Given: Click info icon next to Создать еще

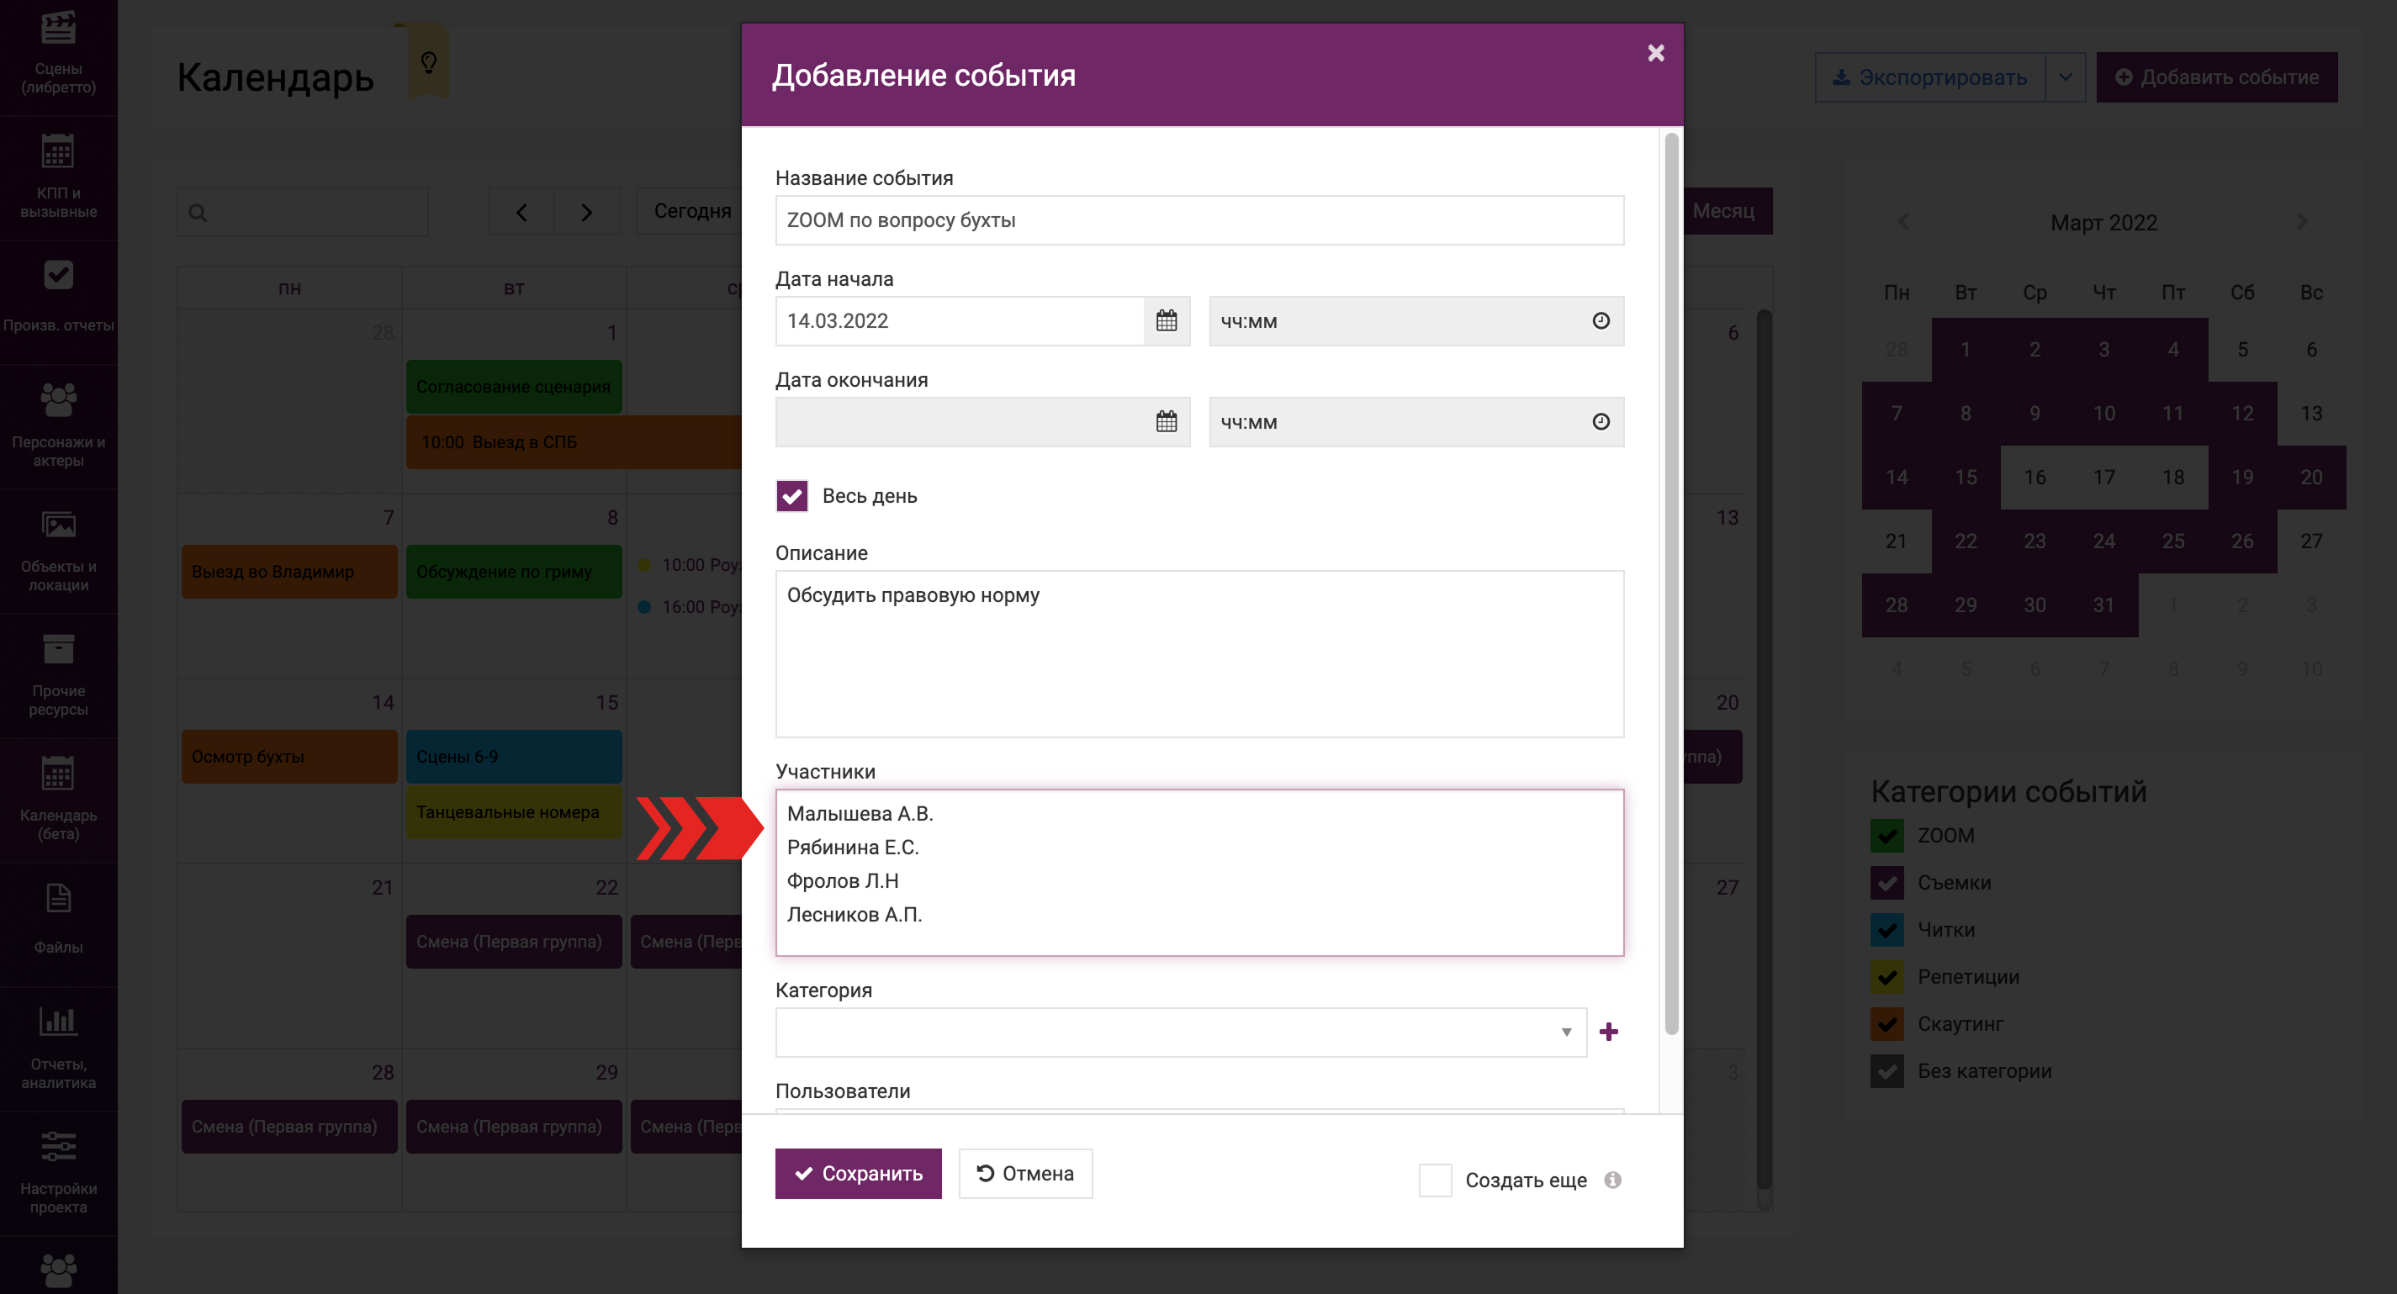Looking at the screenshot, I should point(1612,1180).
